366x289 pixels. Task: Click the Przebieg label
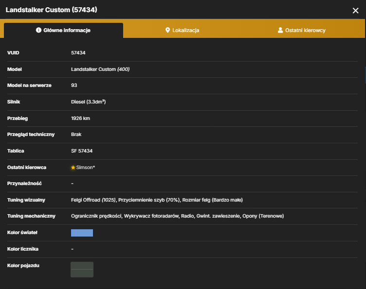pyautogui.click(x=18, y=119)
